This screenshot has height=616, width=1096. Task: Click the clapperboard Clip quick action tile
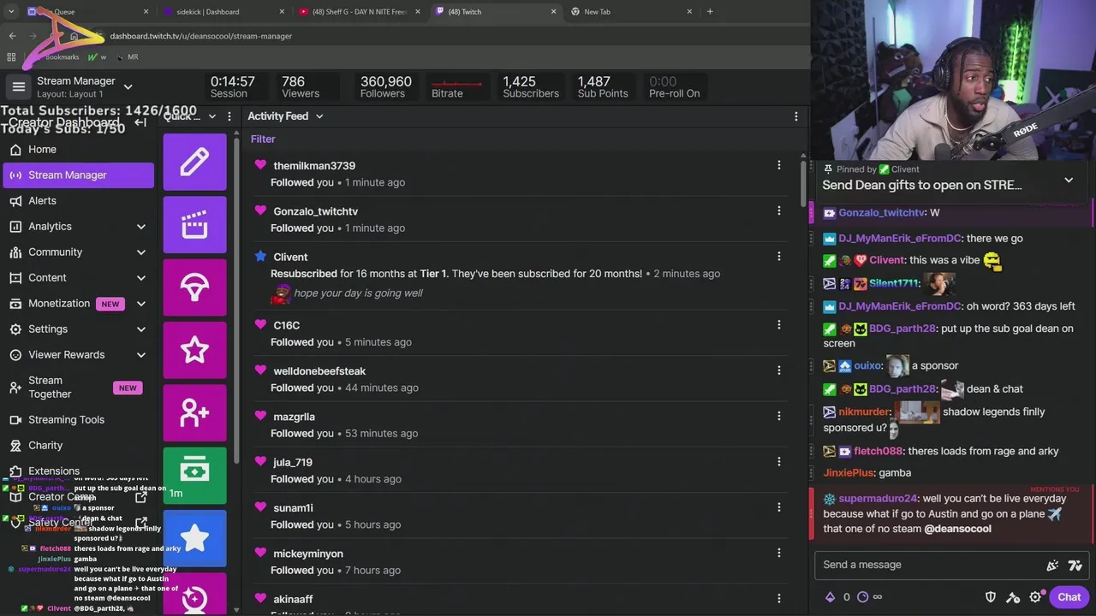[x=194, y=224]
